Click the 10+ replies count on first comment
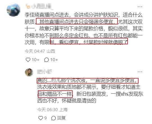The image size is (152, 124). coord(54,60)
